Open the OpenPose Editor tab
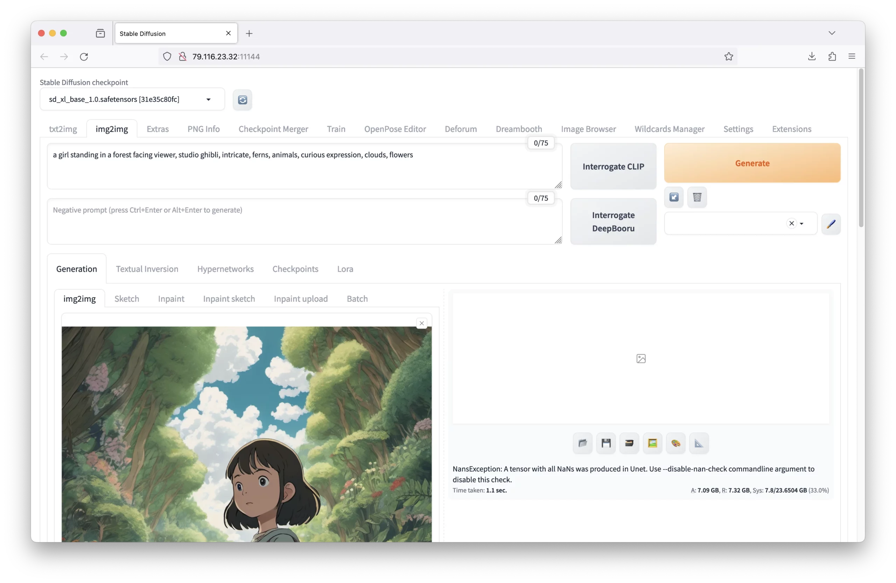Image resolution: width=896 pixels, height=583 pixels. tap(395, 129)
